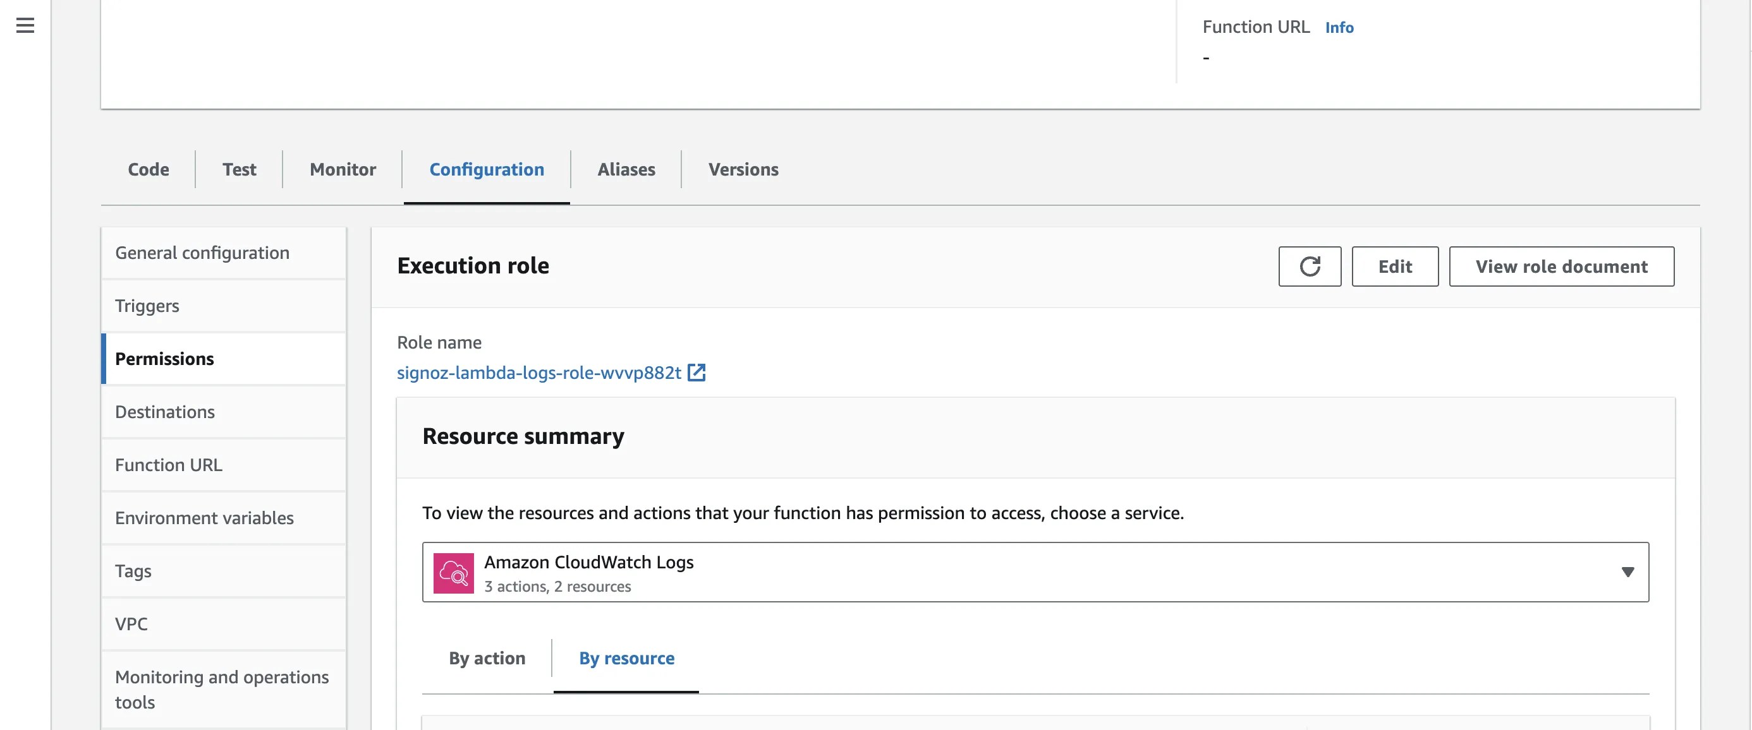Open the Environment variables section
The height and width of the screenshot is (730, 1752).
204,517
